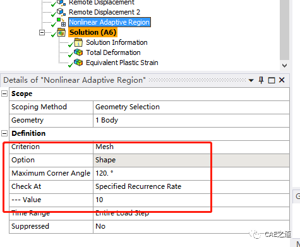
Task: Click the Suppressed label cell
Action: tap(51, 227)
